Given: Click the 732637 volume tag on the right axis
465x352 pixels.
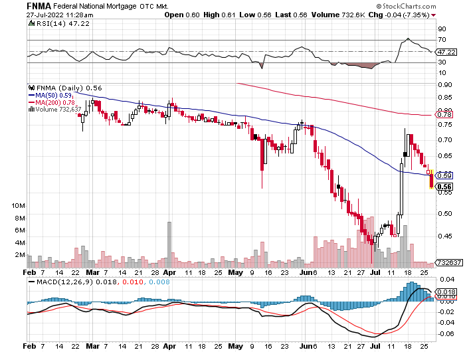Looking at the screenshot, I should point(448,262).
